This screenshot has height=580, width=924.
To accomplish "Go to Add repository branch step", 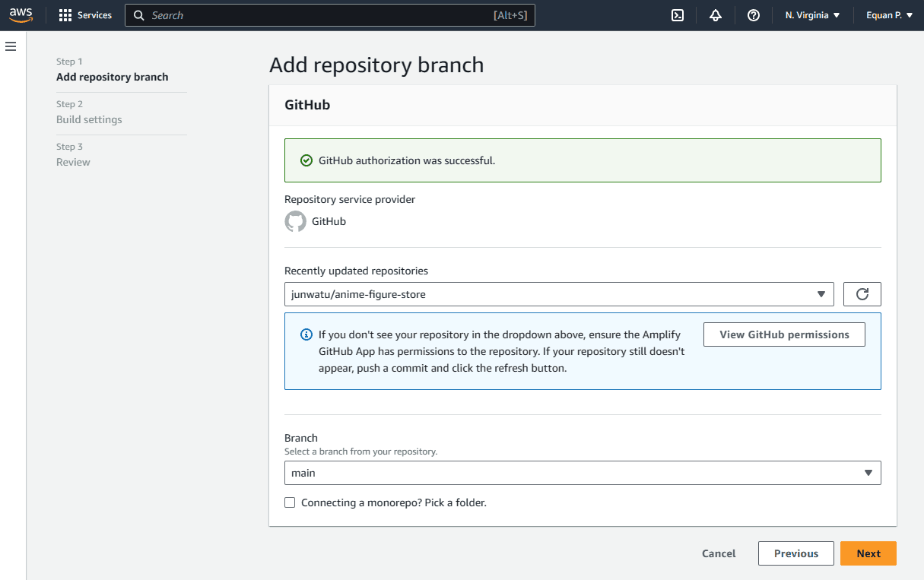I will point(113,77).
